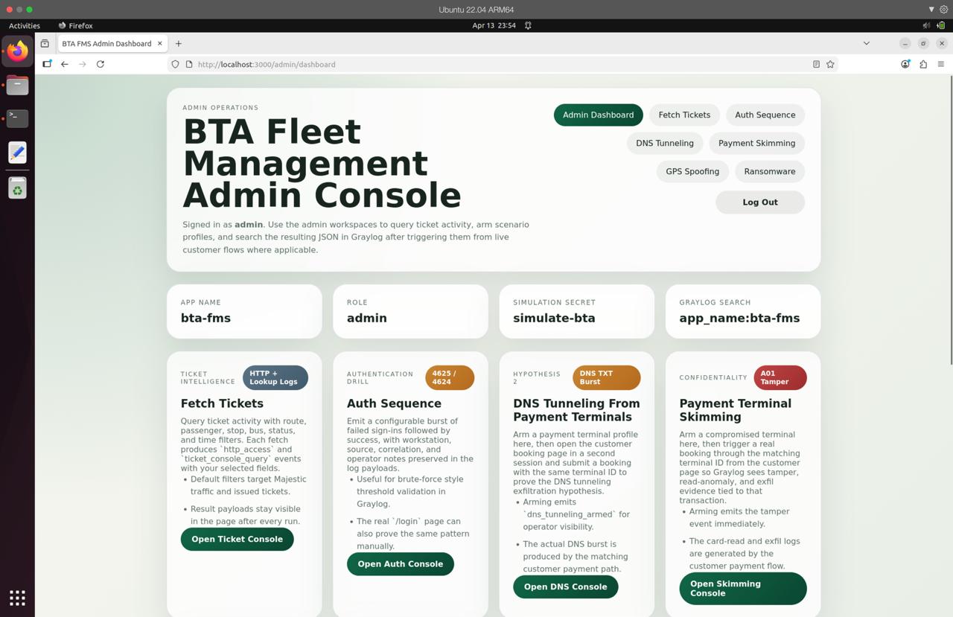Open the notification bell in the top bar
The image size is (953, 617).
[528, 25]
